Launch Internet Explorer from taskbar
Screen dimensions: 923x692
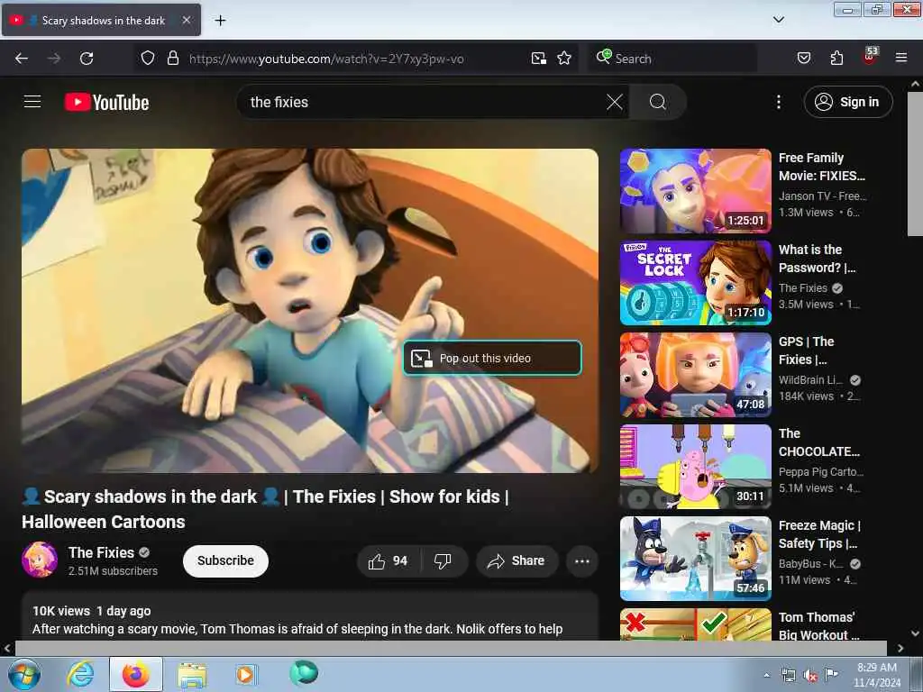coord(80,674)
